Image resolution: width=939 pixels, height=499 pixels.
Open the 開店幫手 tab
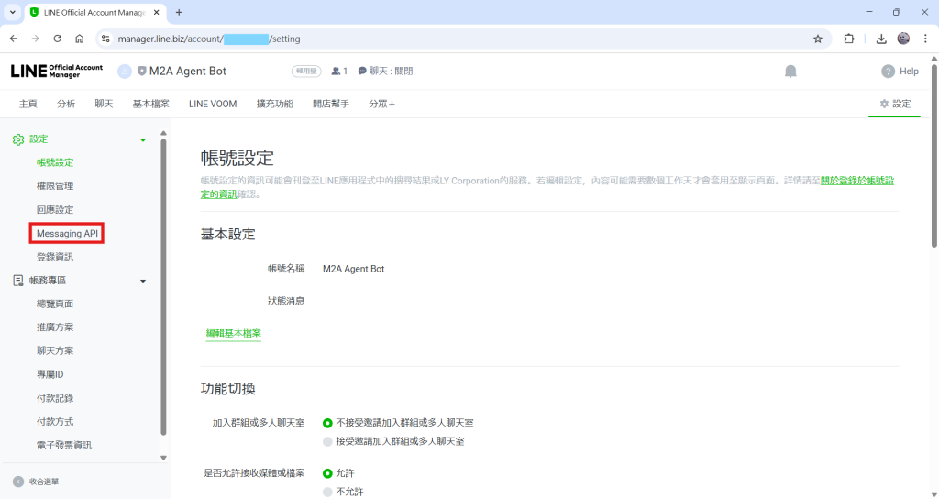[330, 104]
